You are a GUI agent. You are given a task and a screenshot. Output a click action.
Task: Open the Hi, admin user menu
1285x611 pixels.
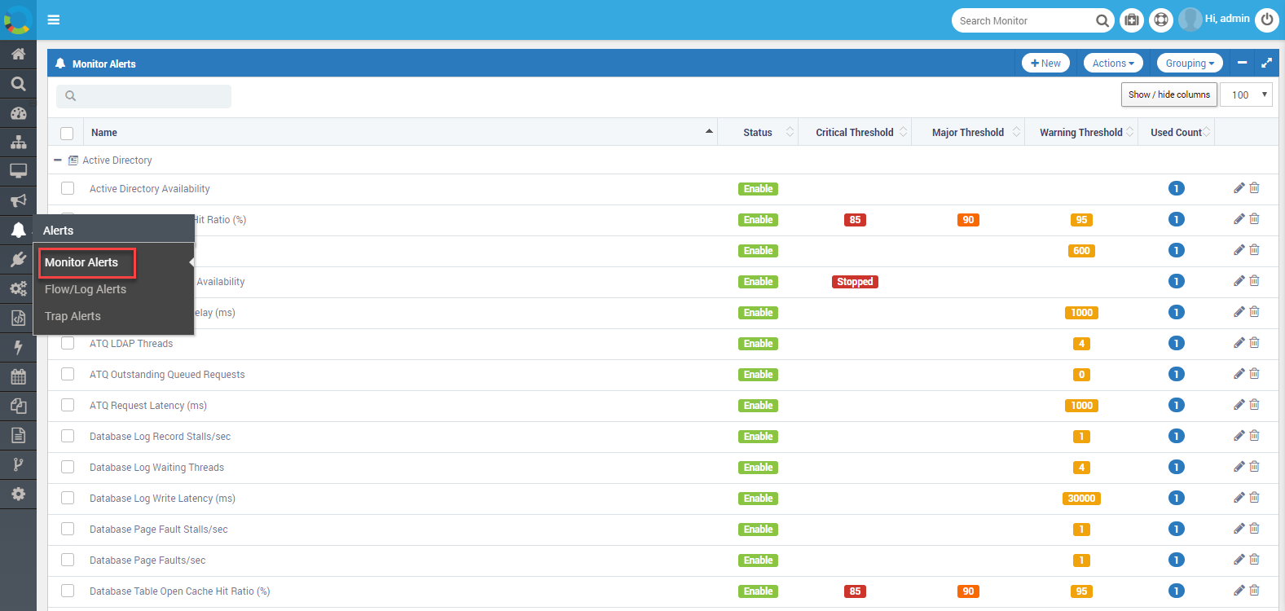[1215, 19]
